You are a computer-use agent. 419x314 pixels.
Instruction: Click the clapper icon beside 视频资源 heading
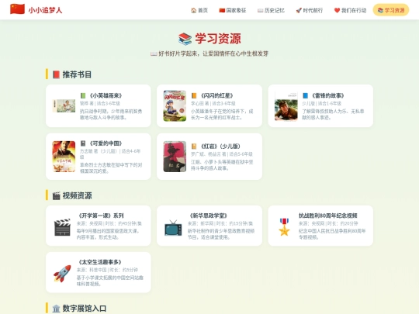[x=56, y=195]
